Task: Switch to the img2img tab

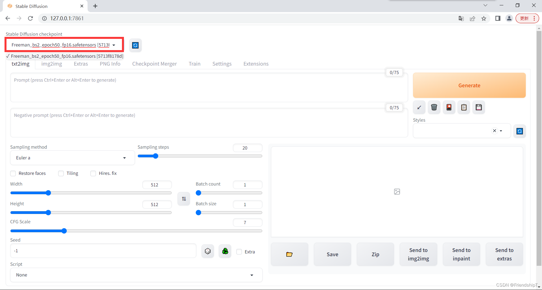Action: click(52, 64)
